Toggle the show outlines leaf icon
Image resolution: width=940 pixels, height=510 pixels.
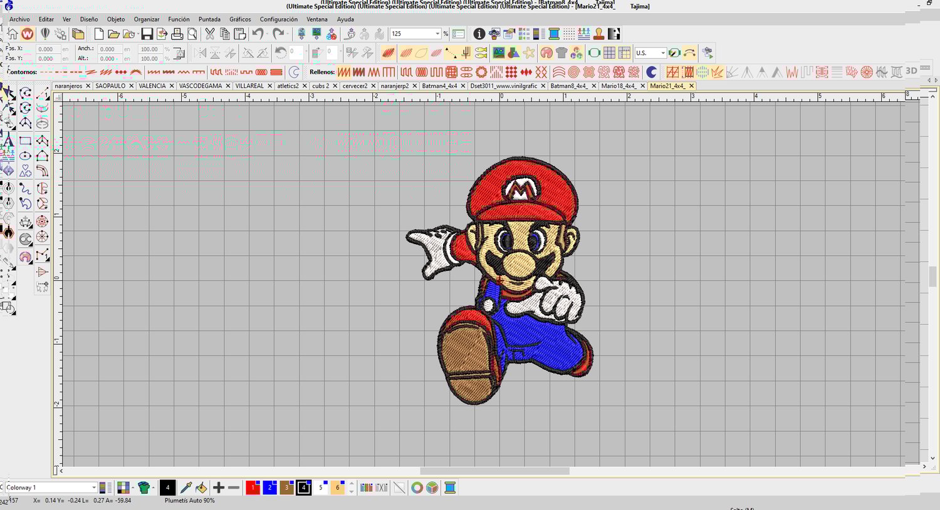point(421,53)
